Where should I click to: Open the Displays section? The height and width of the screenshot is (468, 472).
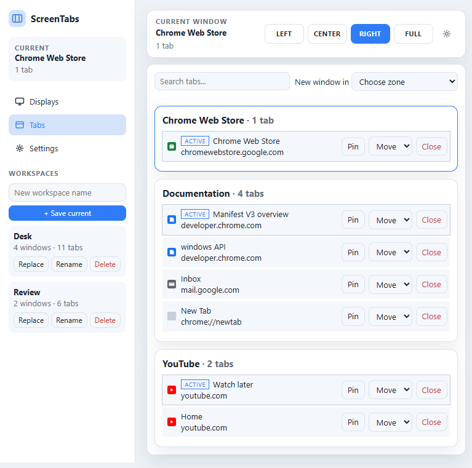click(67, 101)
